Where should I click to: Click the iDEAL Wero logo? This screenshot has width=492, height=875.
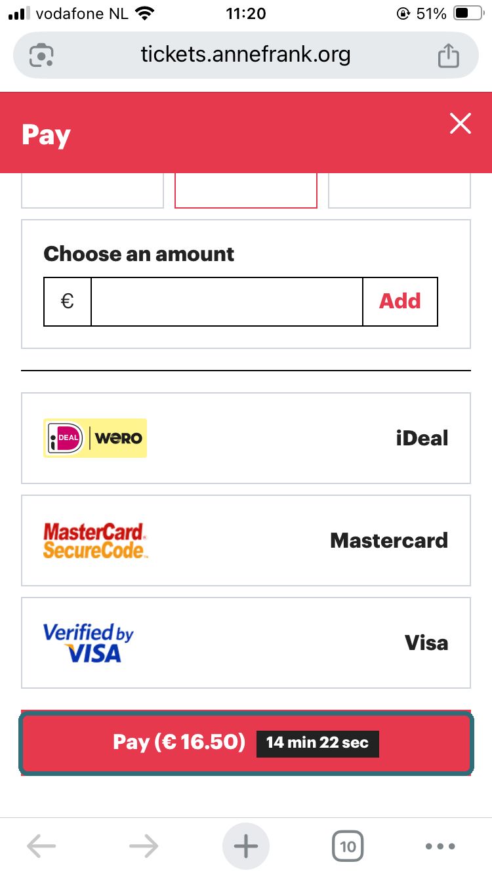coord(95,438)
